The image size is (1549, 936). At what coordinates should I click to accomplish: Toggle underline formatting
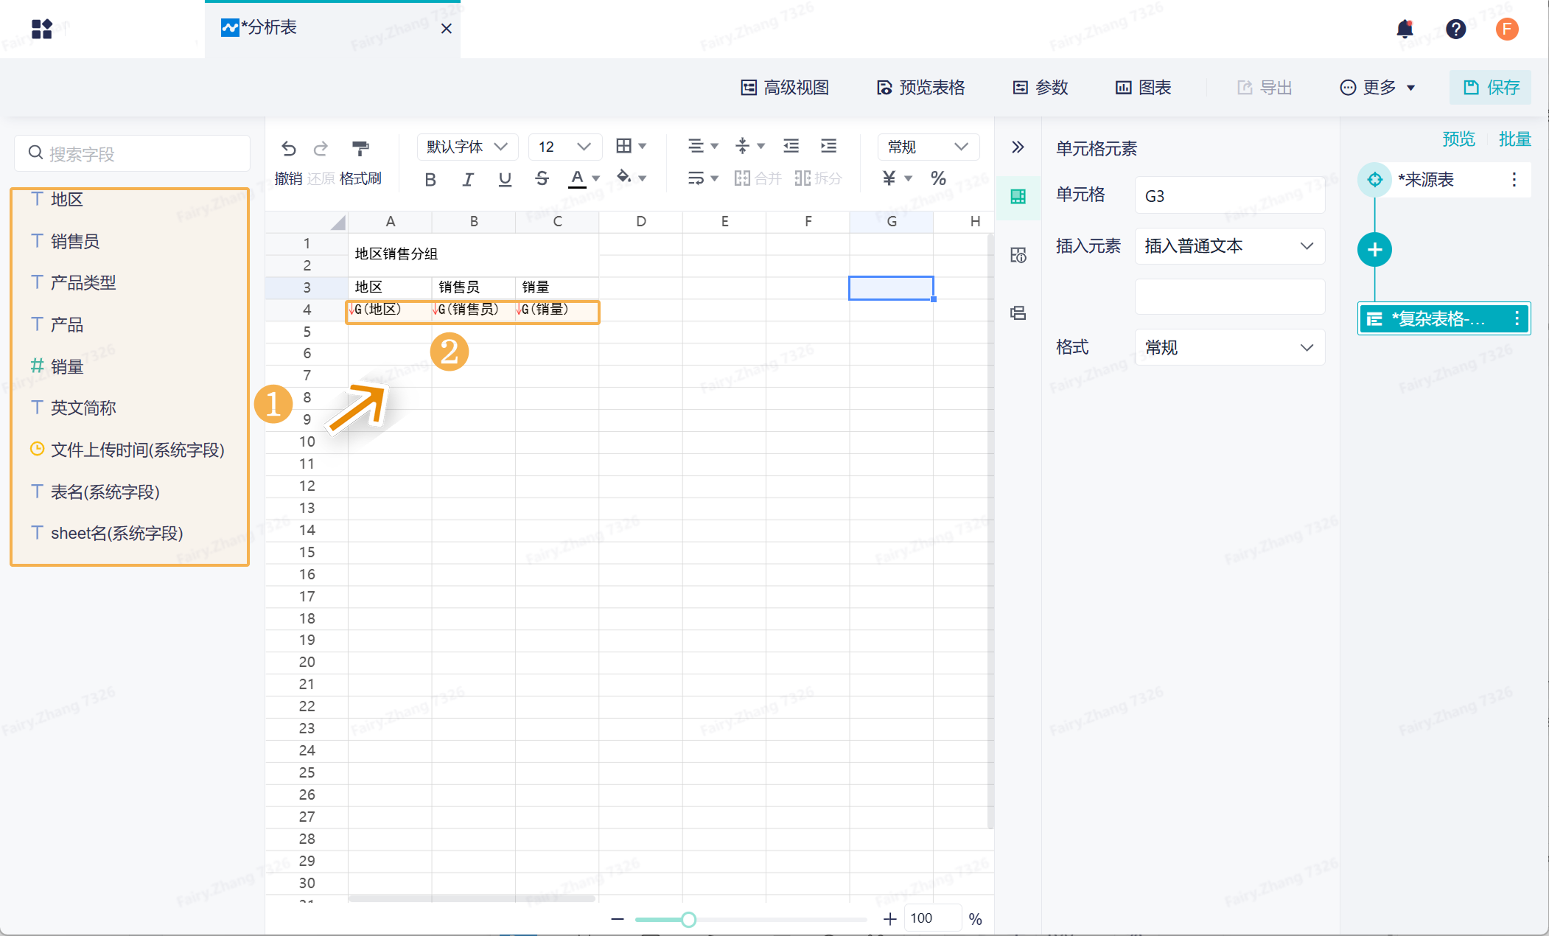(505, 178)
